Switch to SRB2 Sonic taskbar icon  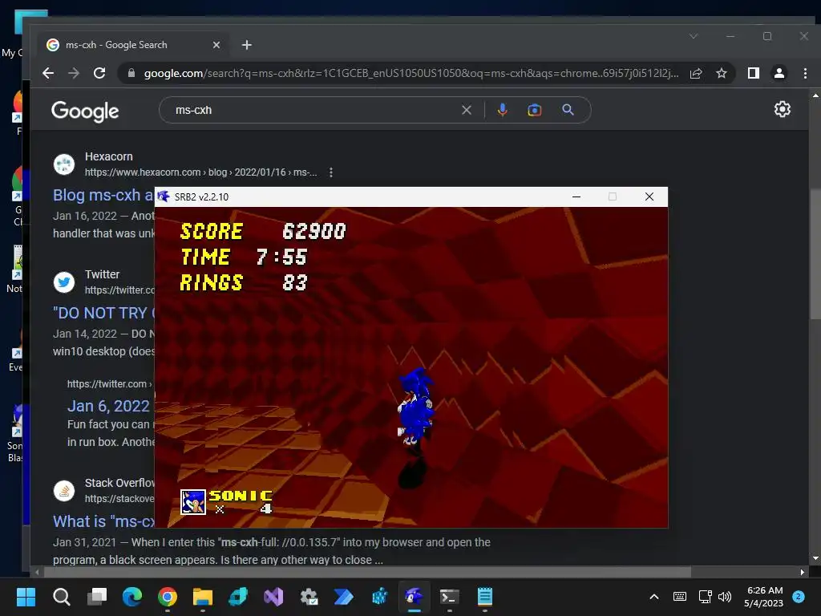(x=415, y=597)
